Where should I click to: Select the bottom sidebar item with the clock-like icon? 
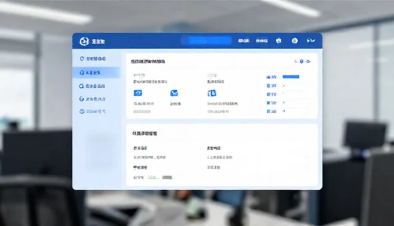tap(92, 112)
